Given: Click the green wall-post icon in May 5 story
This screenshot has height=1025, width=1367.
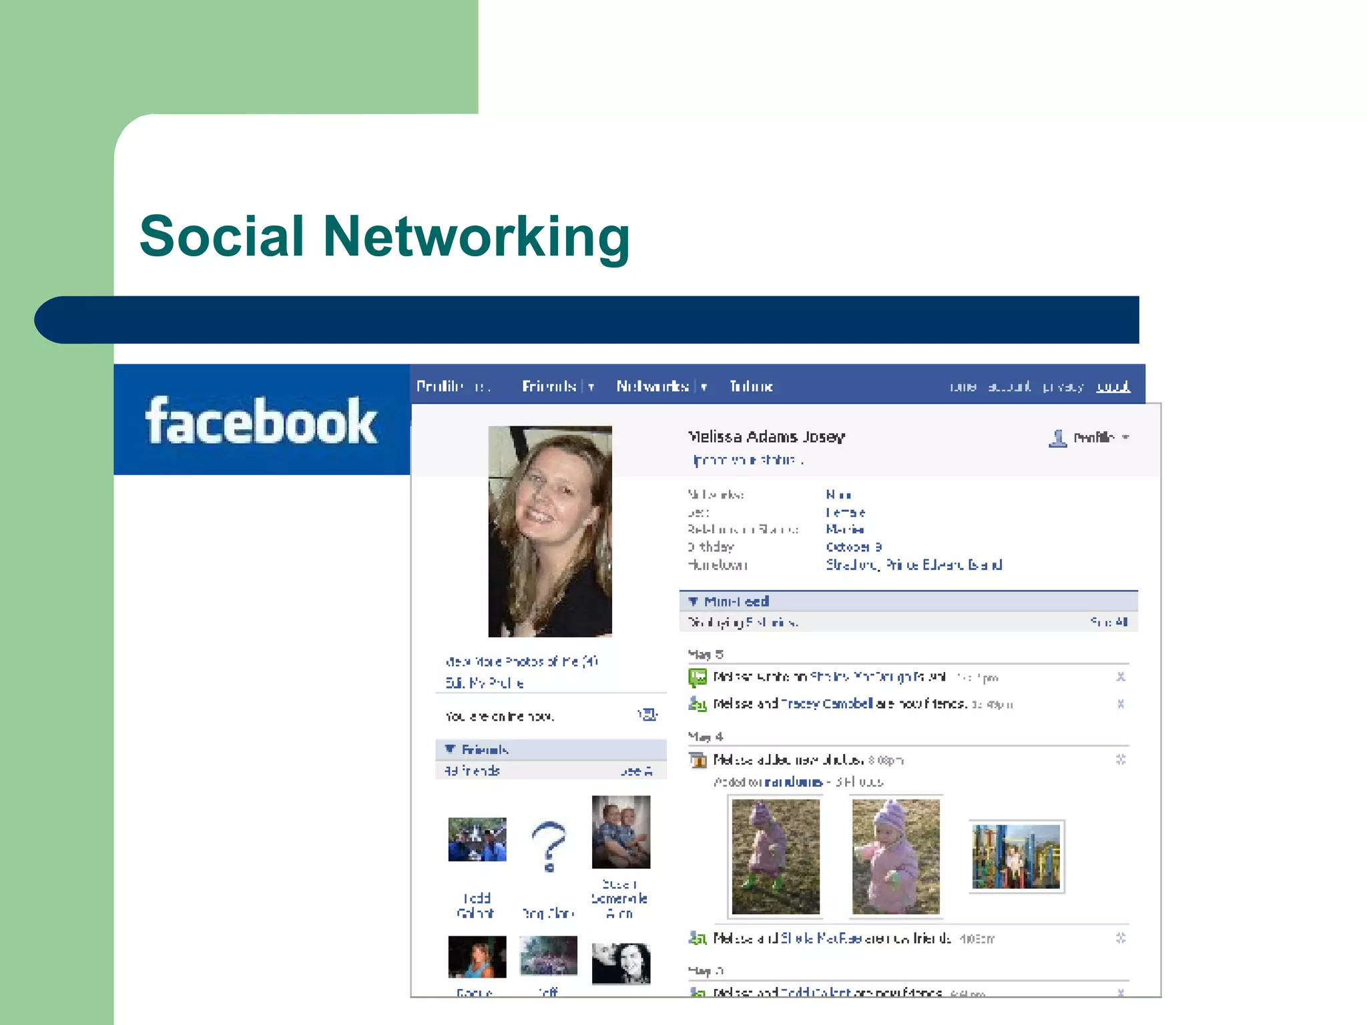Looking at the screenshot, I should point(698,677).
